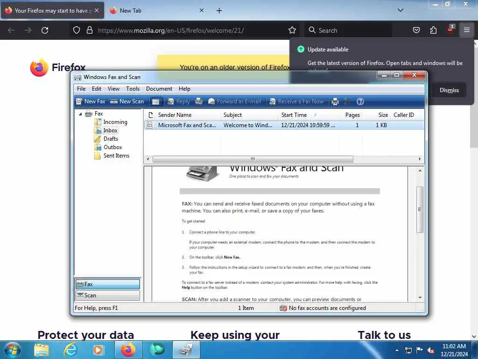The width and height of the screenshot is (478, 359).
Task: Click the fax icon in the message row
Action: (x=149, y=125)
